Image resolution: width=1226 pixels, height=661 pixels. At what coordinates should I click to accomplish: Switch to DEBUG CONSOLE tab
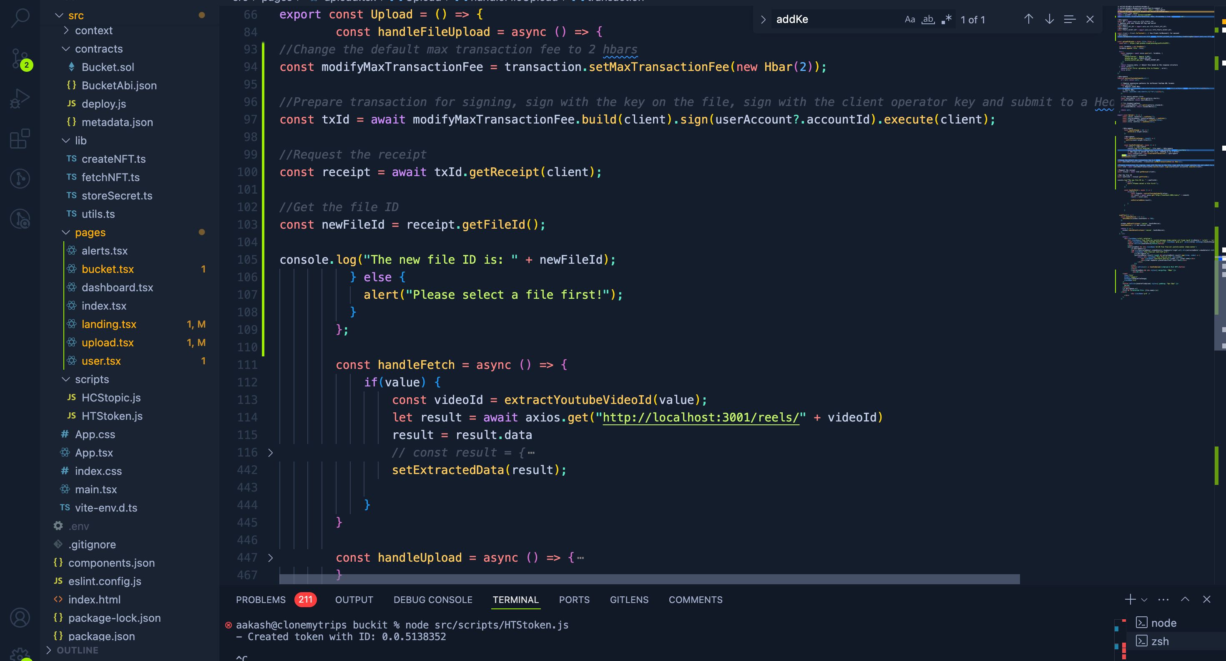432,600
